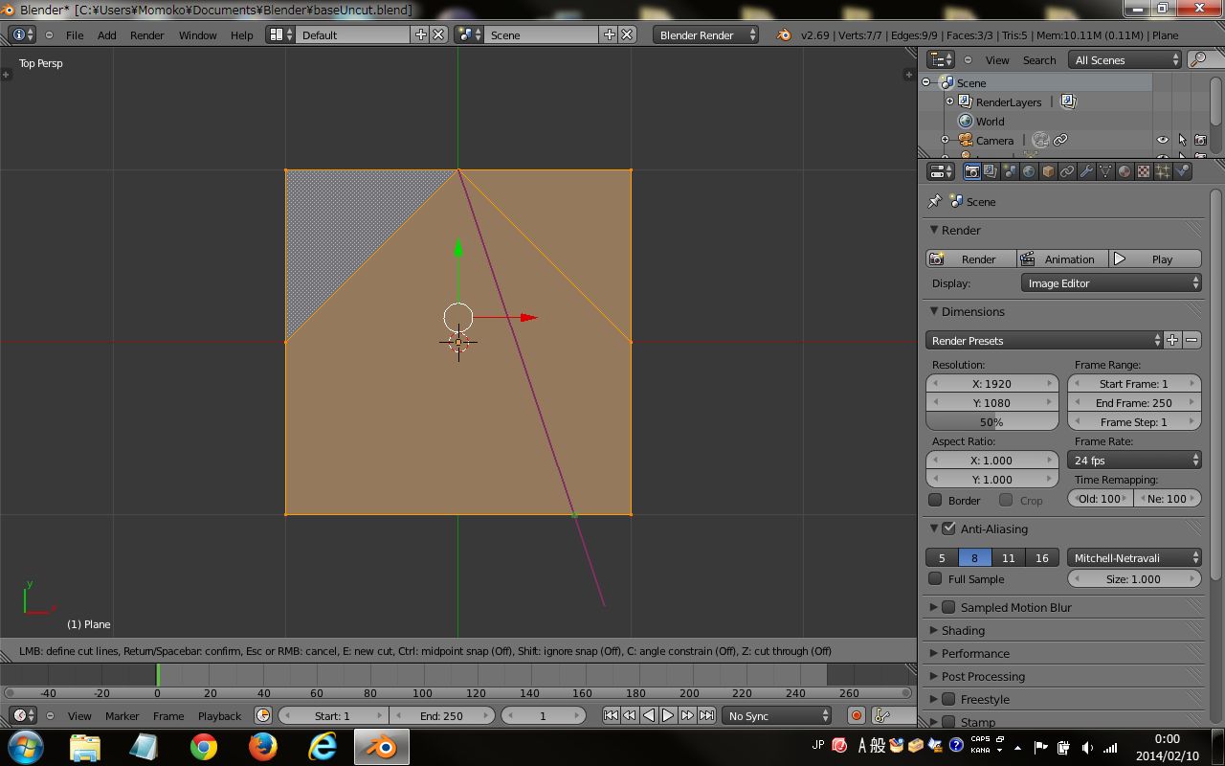
Task: Enable the Freestyle checkbox
Action: coord(948,699)
